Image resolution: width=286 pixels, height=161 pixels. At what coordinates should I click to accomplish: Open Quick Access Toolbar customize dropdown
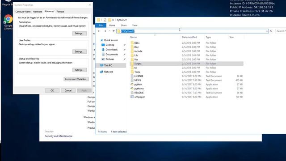pyautogui.click(x=113, y=20)
